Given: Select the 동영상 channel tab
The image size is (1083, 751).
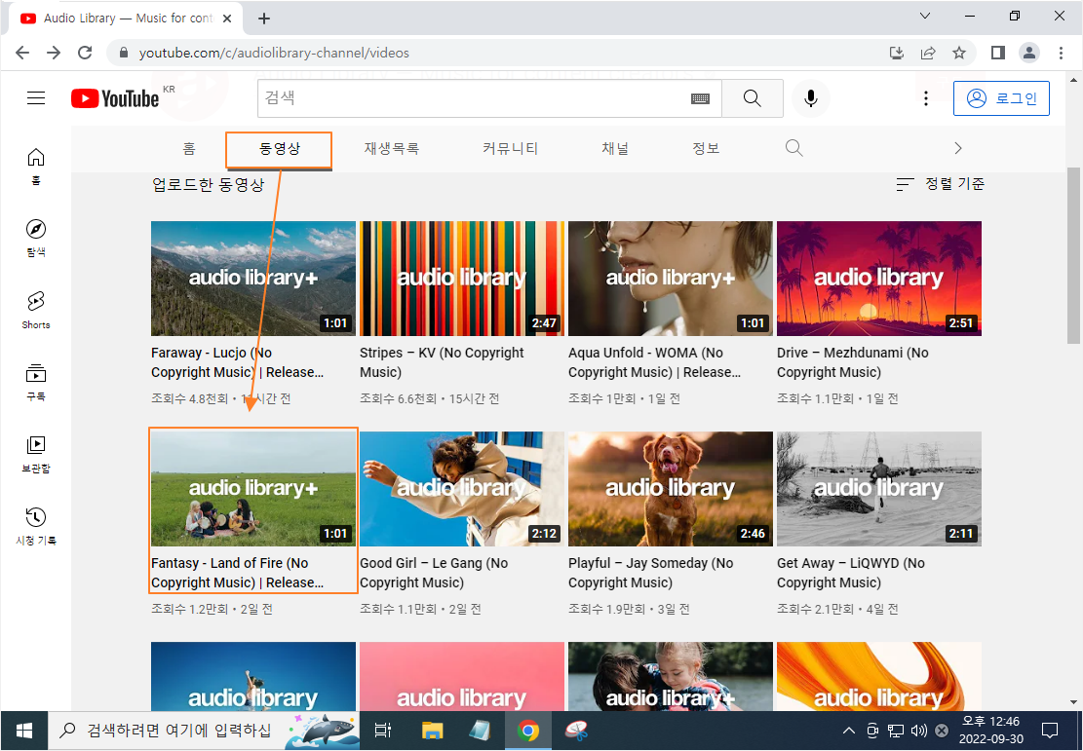Looking at the screenshot, I should [280, 148].
